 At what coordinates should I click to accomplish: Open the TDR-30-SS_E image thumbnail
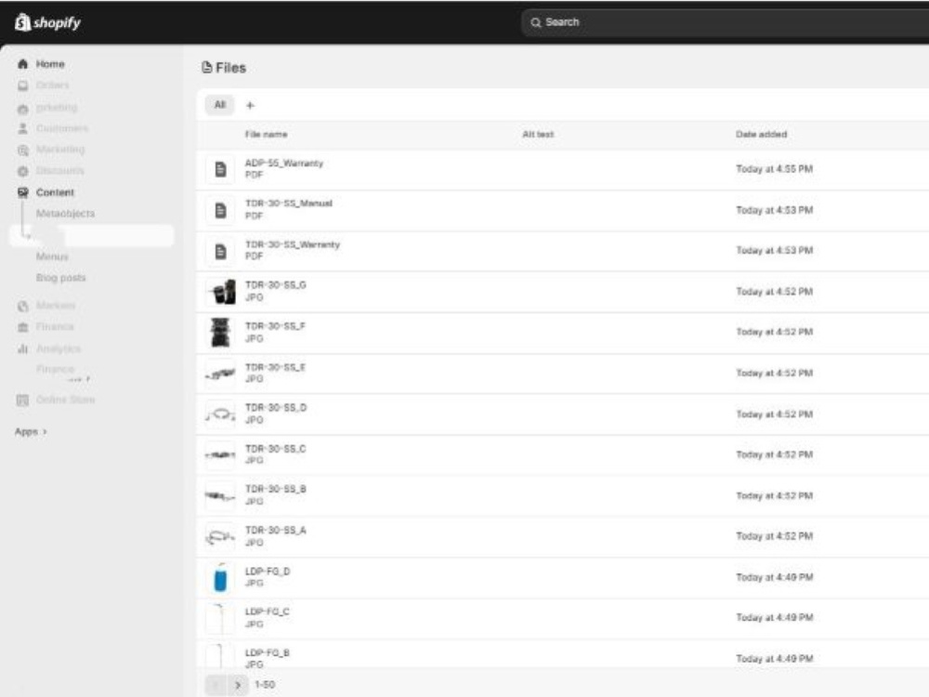pyautogui.click(x=220, y=374)
